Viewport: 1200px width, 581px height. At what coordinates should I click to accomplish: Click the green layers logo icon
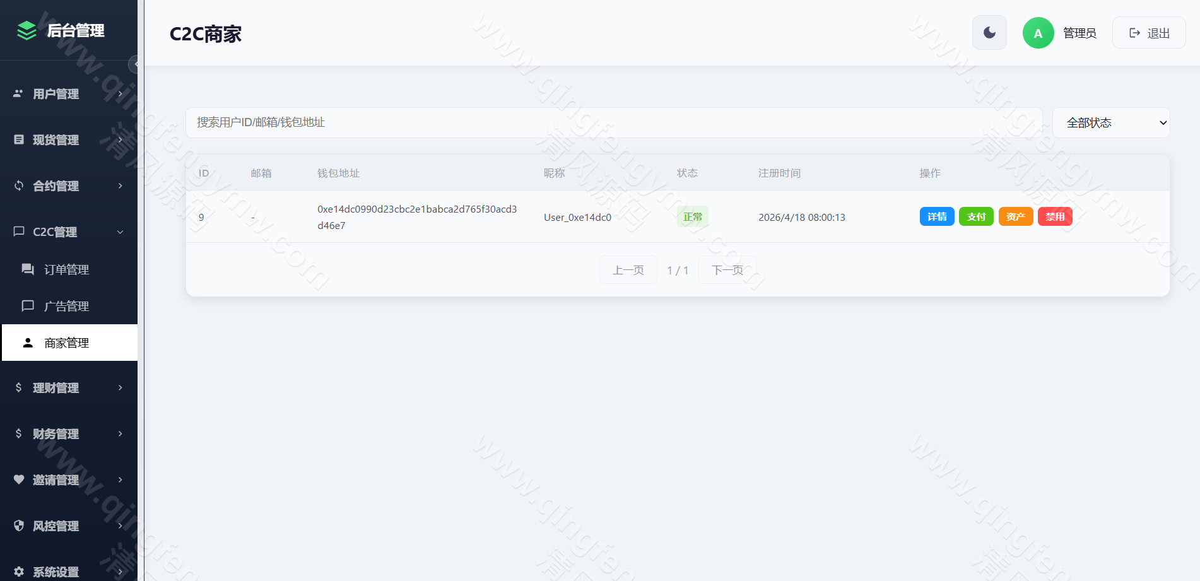coord(26,30)
